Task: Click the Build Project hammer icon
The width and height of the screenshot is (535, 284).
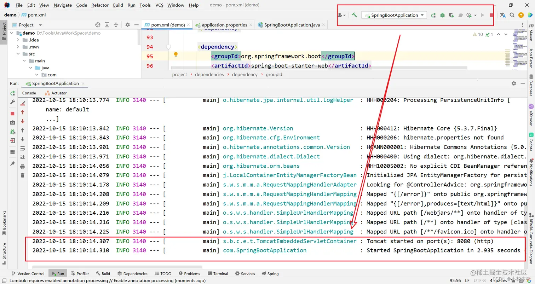Action: click(354, 15)
